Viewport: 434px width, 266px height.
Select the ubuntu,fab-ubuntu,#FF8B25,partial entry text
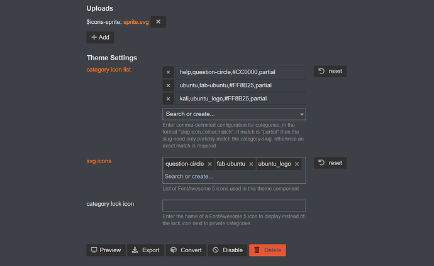[225, 85]
